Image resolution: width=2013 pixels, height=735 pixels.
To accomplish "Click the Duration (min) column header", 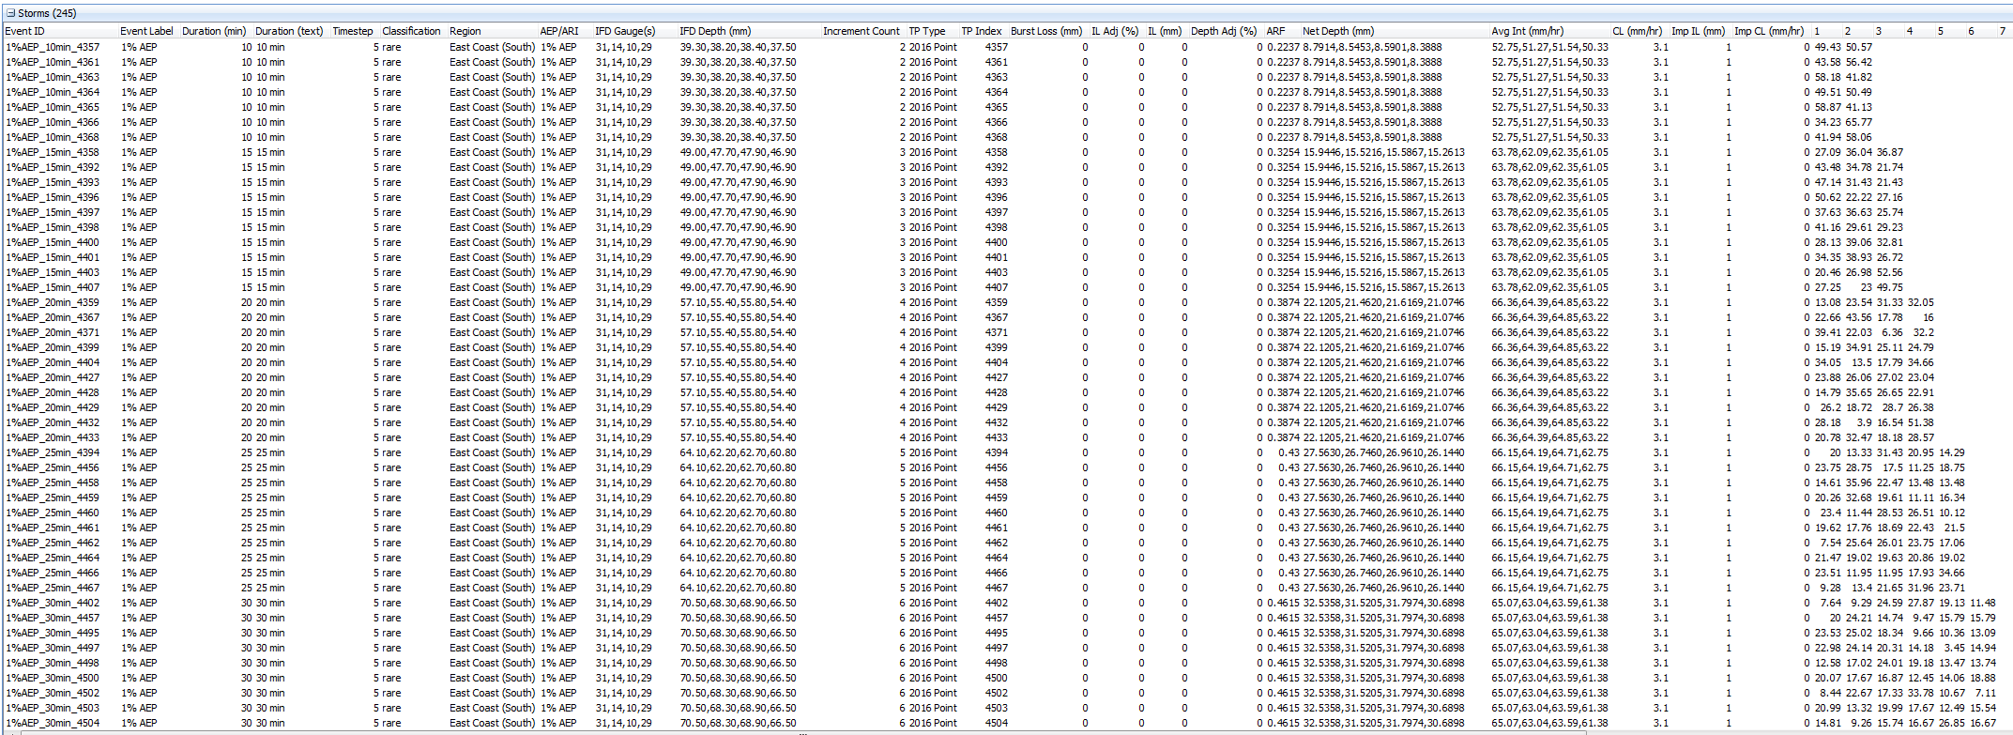I will (x=214, y=31).
